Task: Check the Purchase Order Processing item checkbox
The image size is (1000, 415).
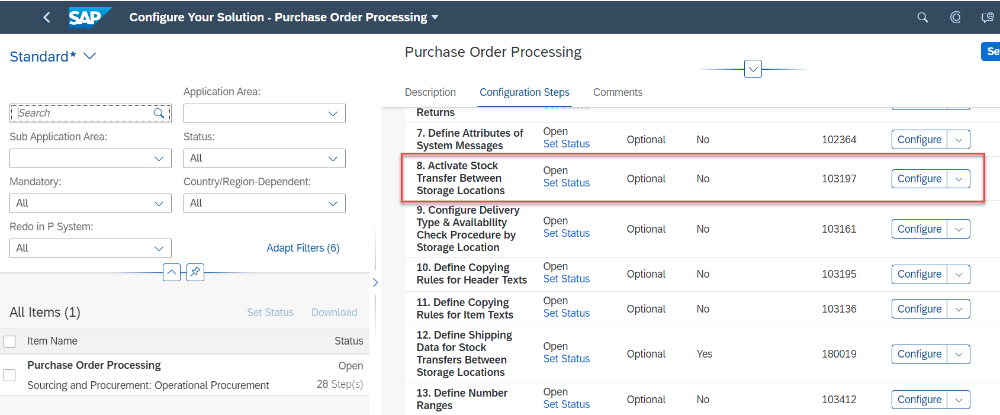Action: click(9, 375)
